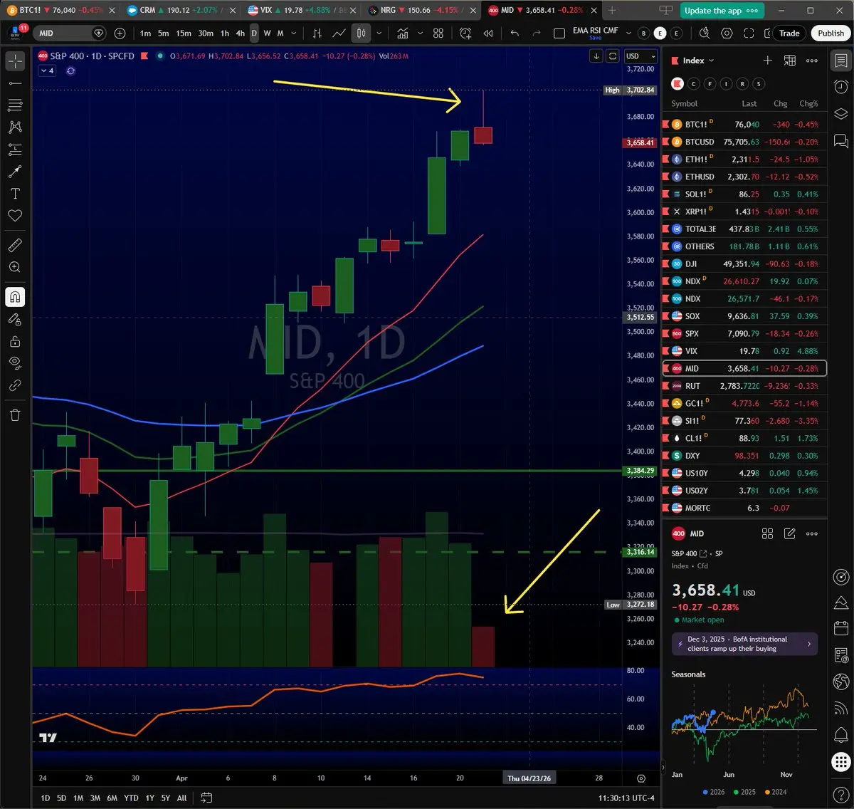
Task: Activate the zoom in tool
Action: (15, 267)
